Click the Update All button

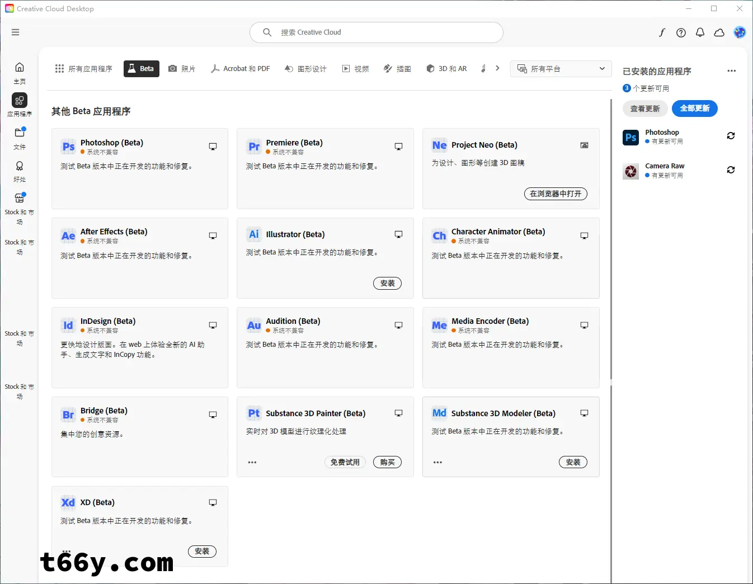694,109
